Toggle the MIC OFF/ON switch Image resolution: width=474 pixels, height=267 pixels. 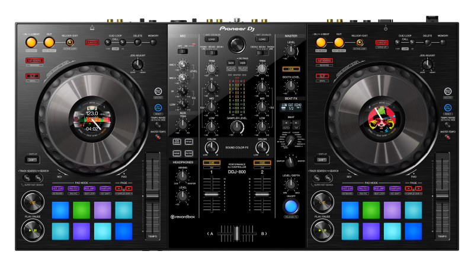[x=183, y=51]
